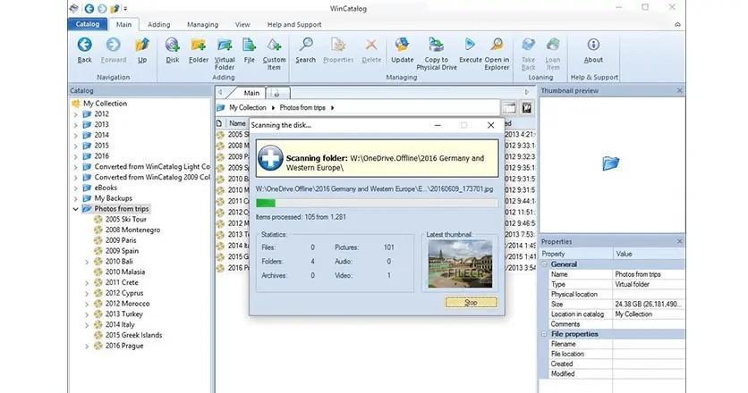Click Photos from trips breadcrumb
Viewport: 748px width, 393px height.
pos(302,108)
